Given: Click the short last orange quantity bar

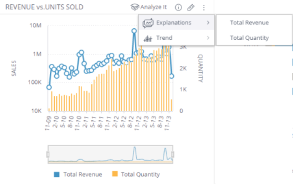Looking at the screenshot, I should pos(171,105).
